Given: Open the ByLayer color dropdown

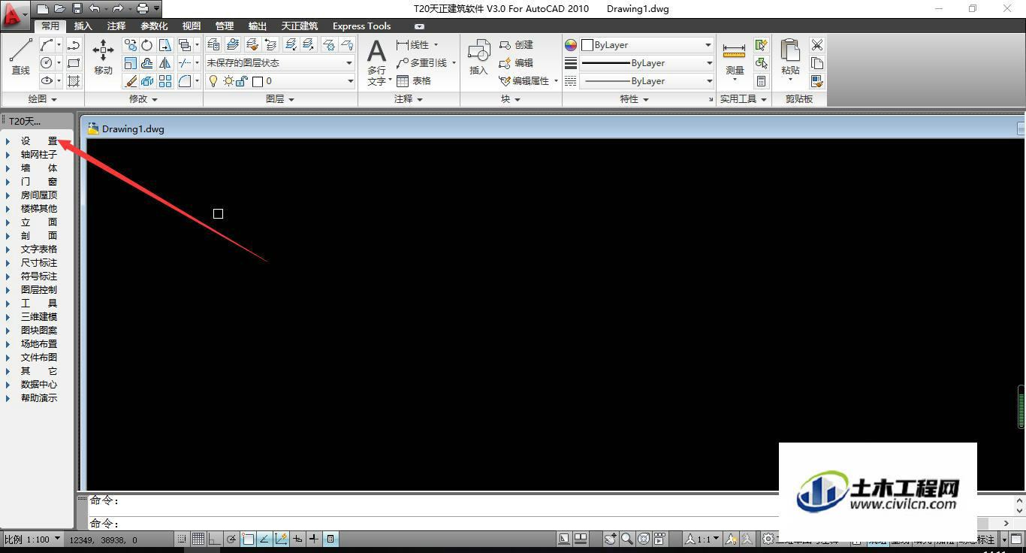Looking at the screenshot, I should (647, 45).
